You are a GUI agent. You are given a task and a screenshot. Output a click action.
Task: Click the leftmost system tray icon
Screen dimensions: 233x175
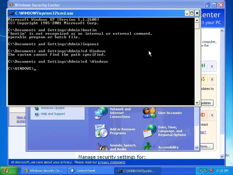pos(201,171)
